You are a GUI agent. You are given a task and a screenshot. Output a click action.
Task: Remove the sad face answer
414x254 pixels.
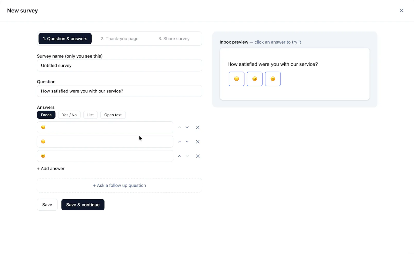point(198,127)
